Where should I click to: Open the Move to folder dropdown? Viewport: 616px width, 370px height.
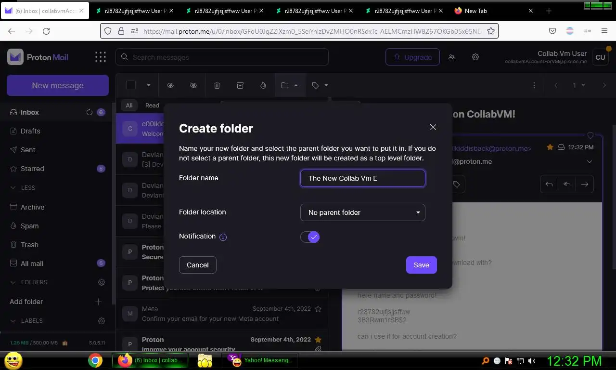pos(290,85)
